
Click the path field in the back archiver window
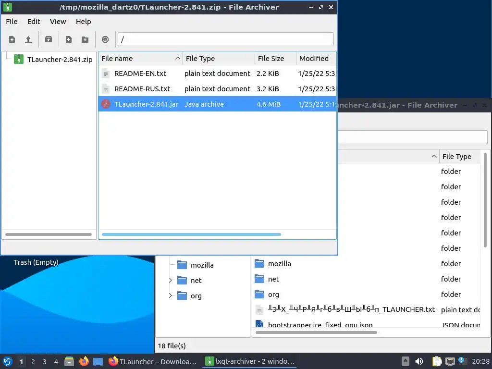point(412,137)
